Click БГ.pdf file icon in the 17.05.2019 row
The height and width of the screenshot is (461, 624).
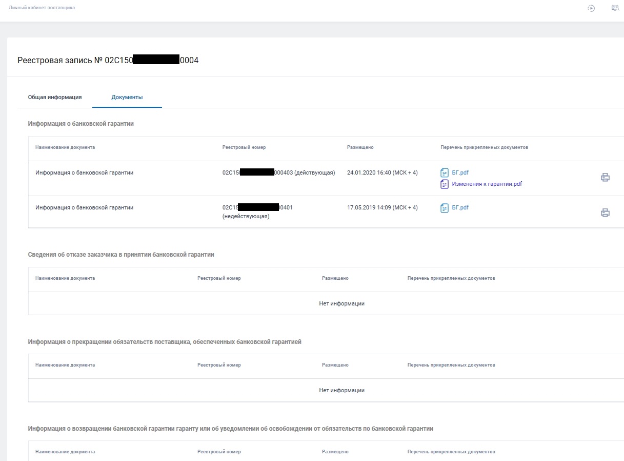coord(445,208)
